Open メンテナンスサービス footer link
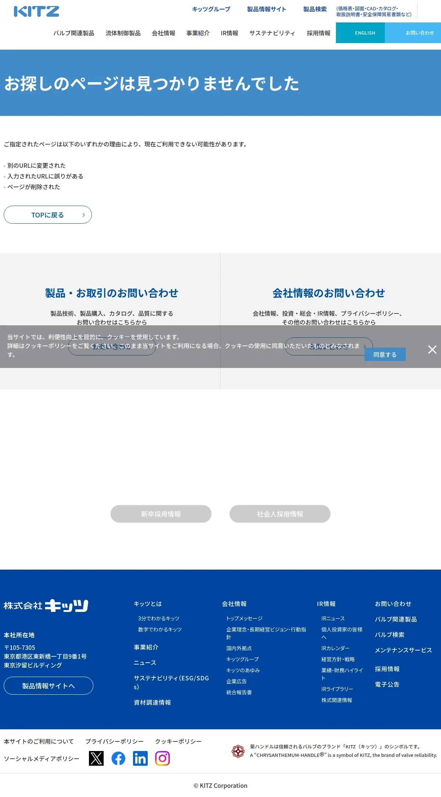The image size is (441, 797). [403, 650]
